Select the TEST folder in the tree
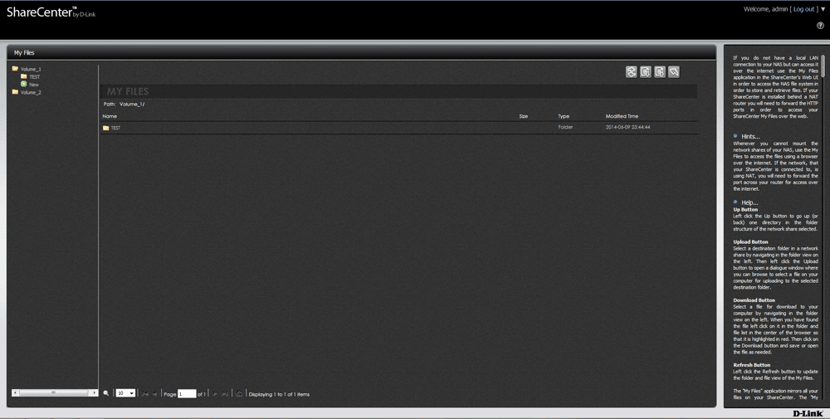Viewport: 830px width, 419px height. [34, 76]
